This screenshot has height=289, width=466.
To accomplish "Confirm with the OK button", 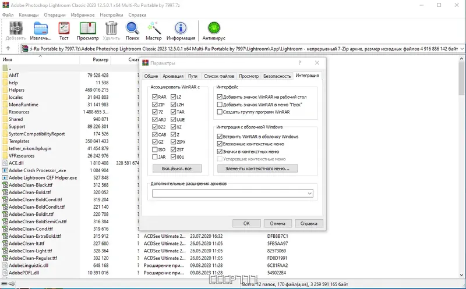I will 246,223.
